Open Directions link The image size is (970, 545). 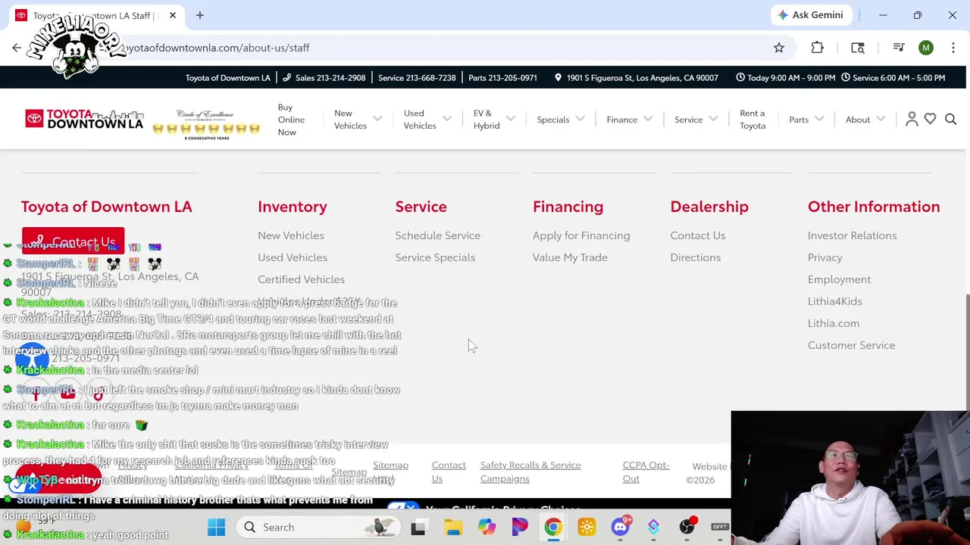695,257
